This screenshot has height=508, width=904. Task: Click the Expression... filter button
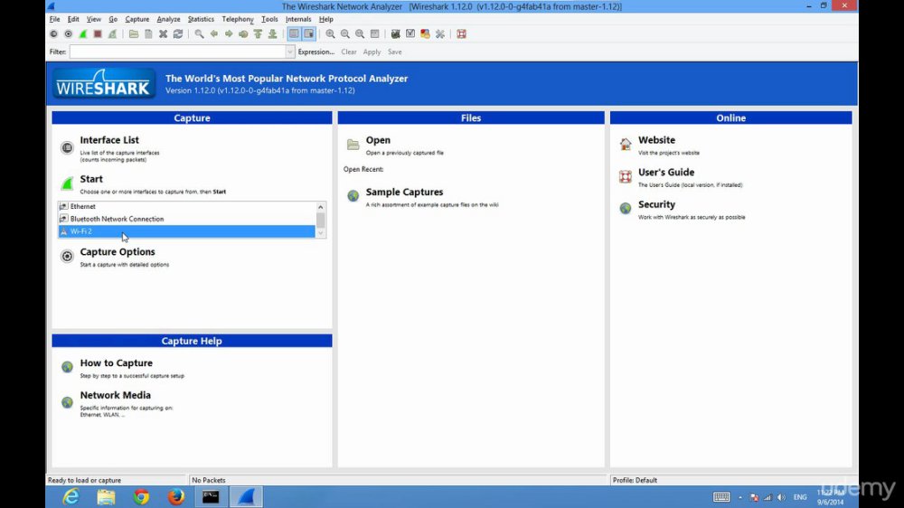315,52
